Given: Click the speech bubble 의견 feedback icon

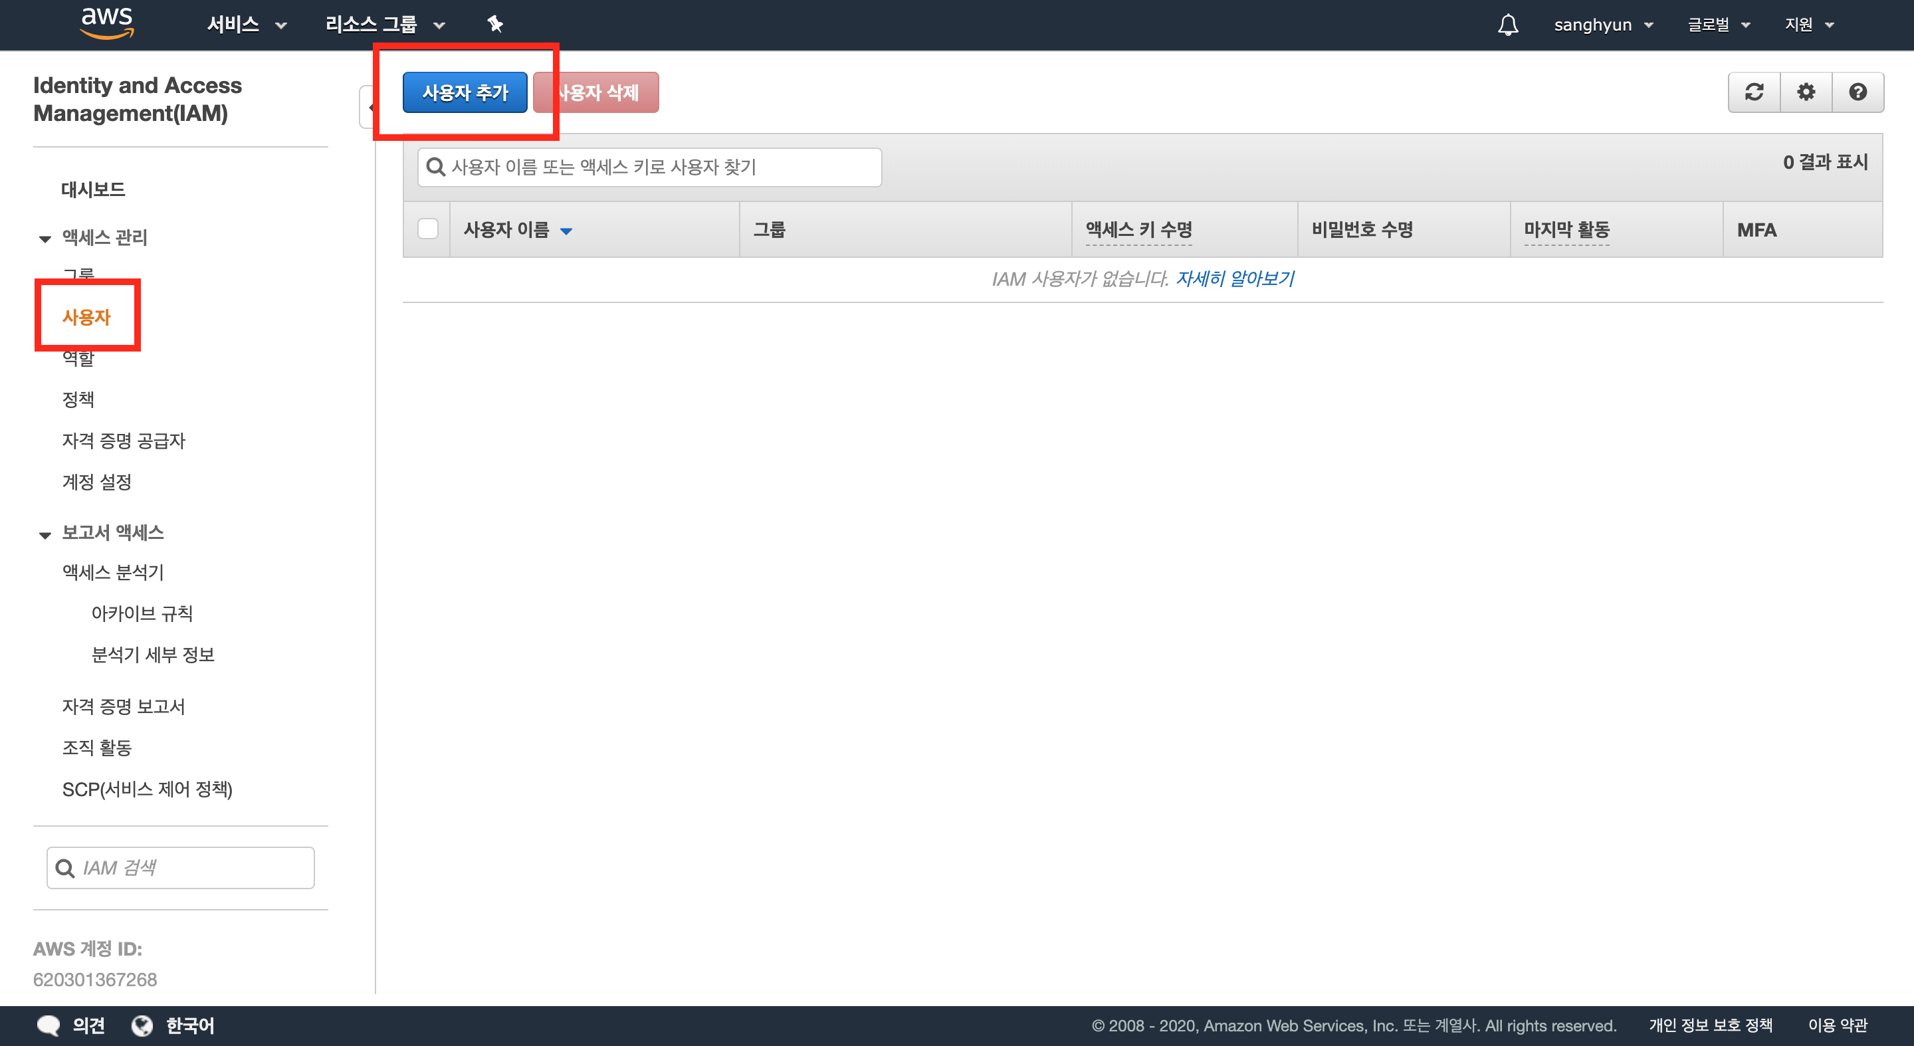Looking at the screenshot, I should 49,1025.
